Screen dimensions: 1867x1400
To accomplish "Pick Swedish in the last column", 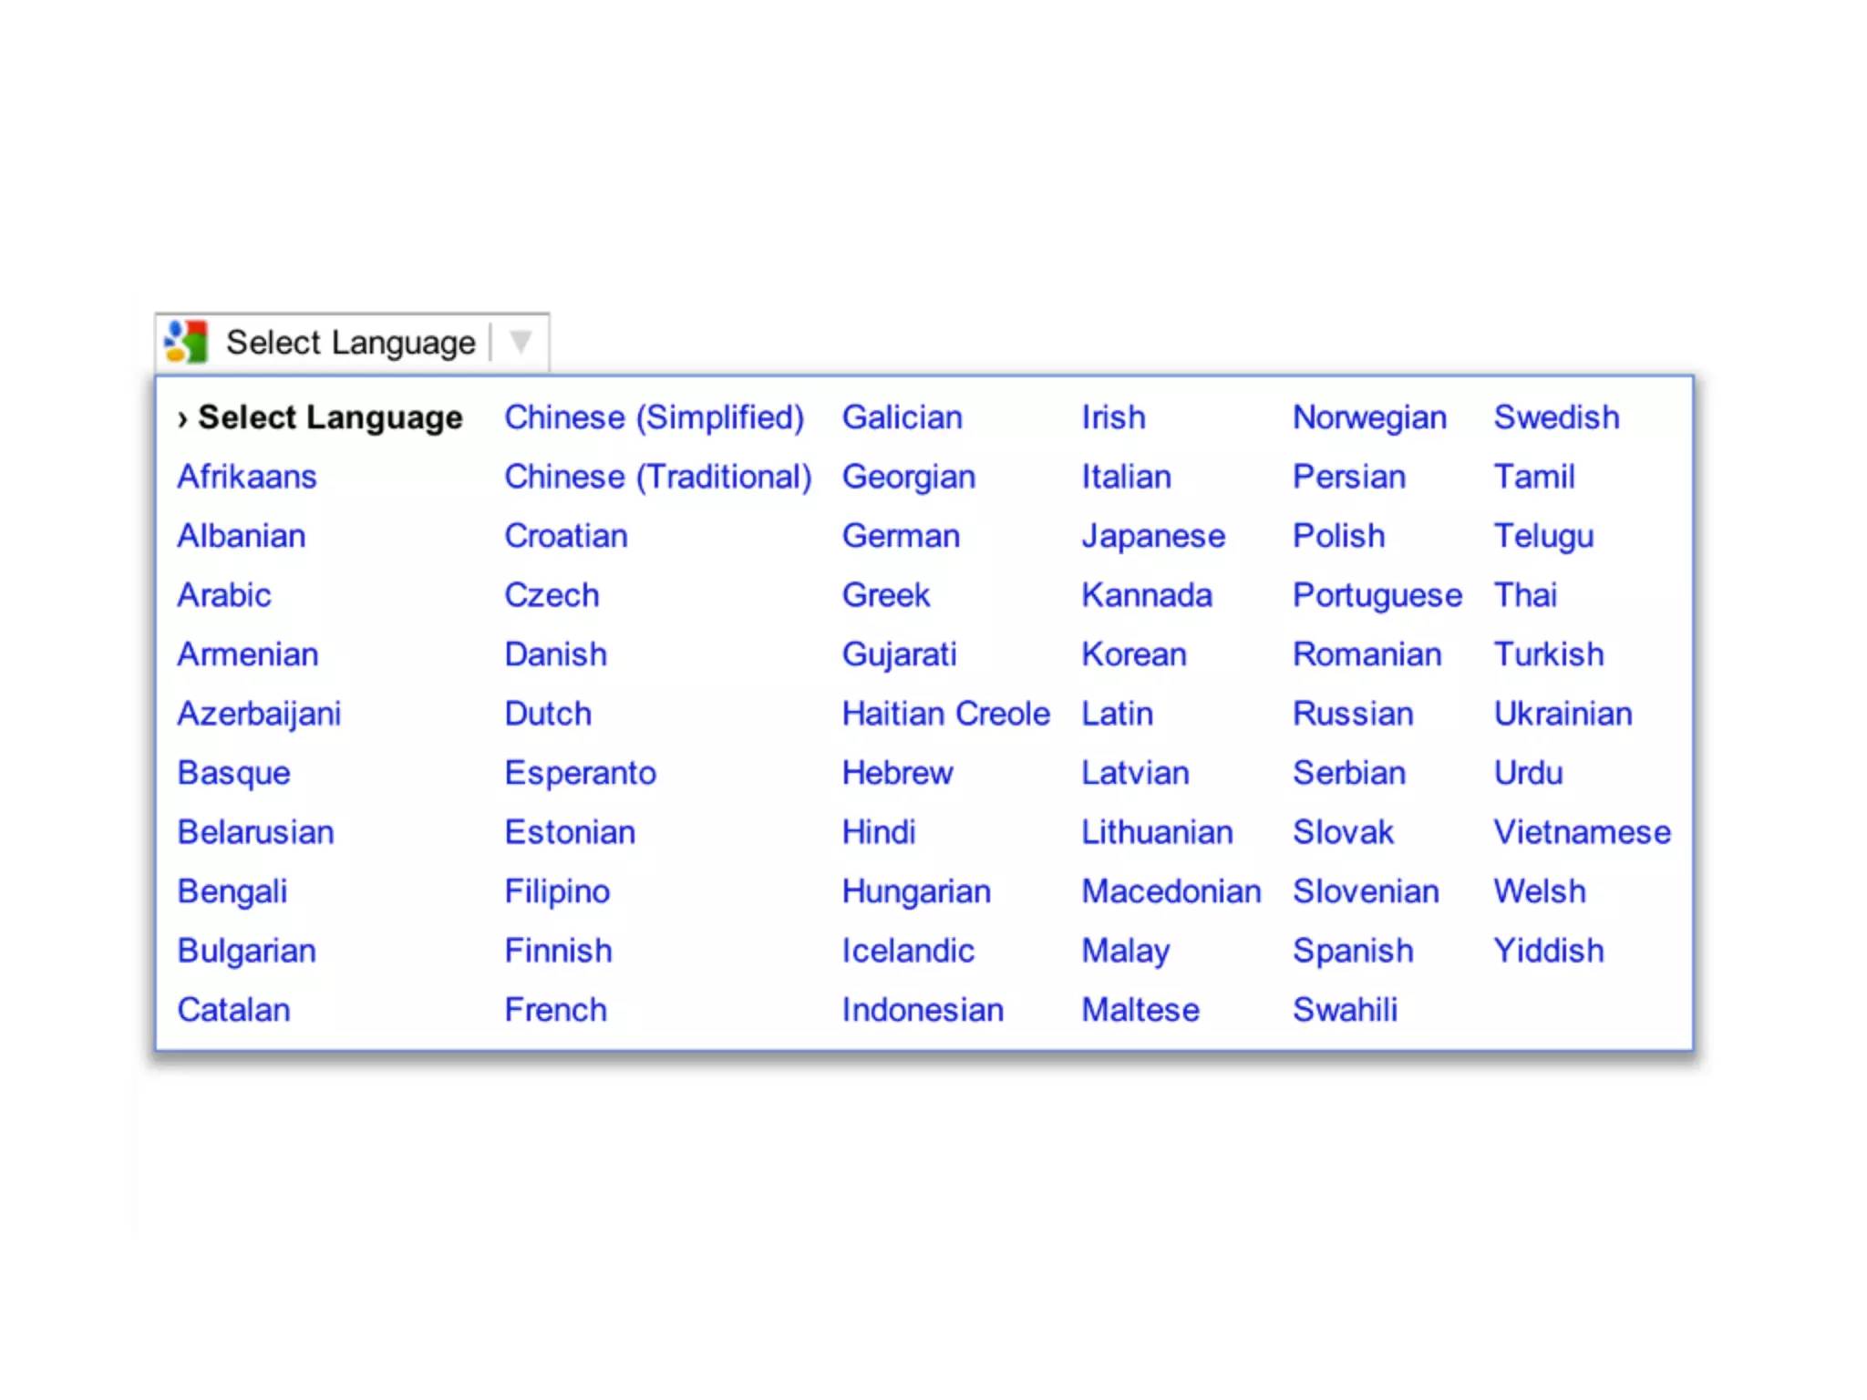I will tap(1556, 417).
